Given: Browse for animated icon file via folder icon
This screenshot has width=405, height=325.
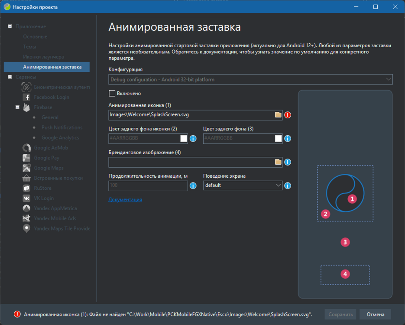Looking at the screenshot, I should click(278, 115).
